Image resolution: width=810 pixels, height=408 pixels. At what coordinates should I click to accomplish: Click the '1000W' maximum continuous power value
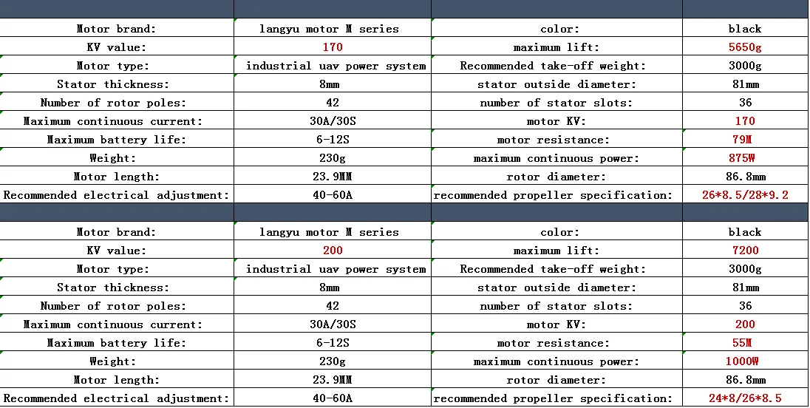(742, 361)
